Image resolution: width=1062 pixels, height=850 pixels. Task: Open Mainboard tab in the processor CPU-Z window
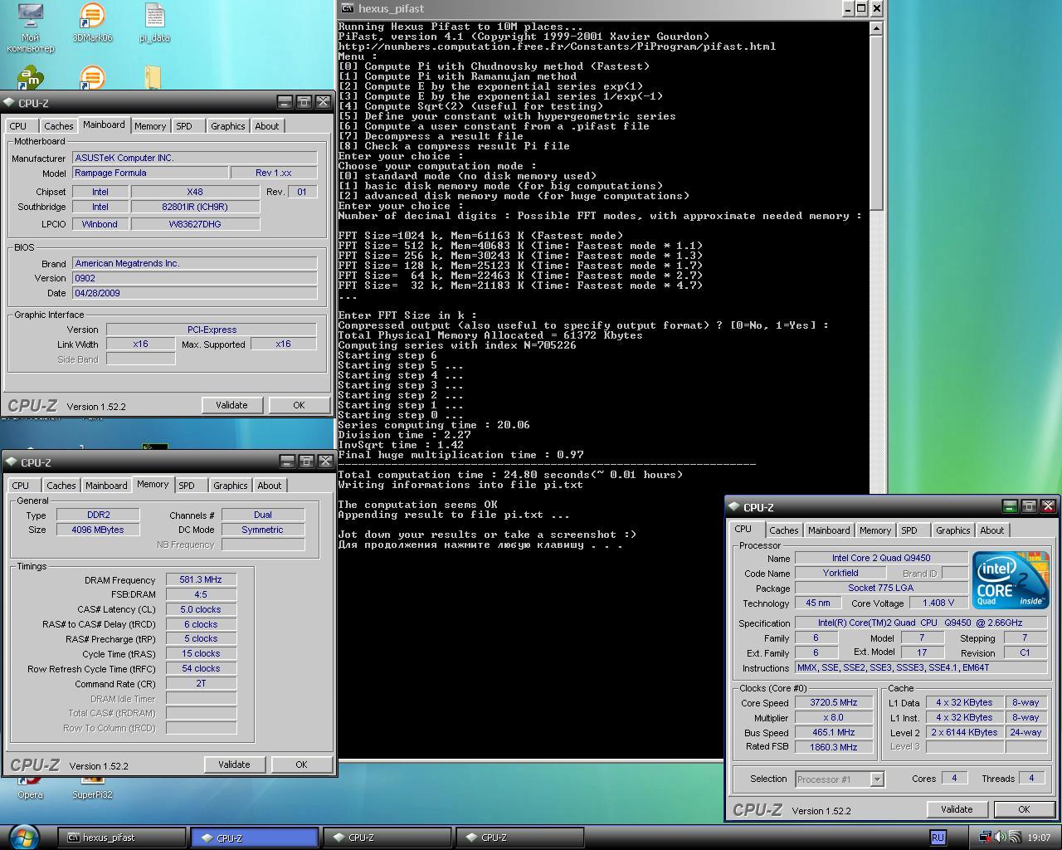829,530
